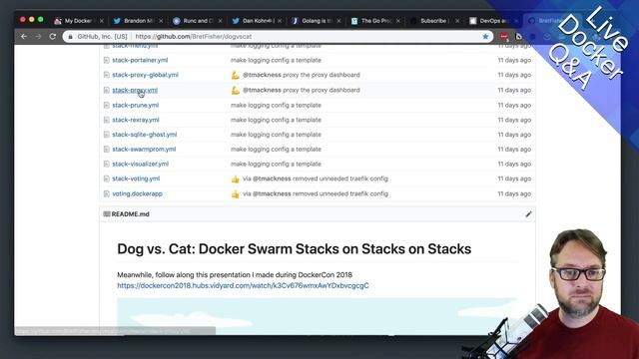Click the Dog vs. Cat README heading
This screenshot has width=639, height=359.
(294, 249)
